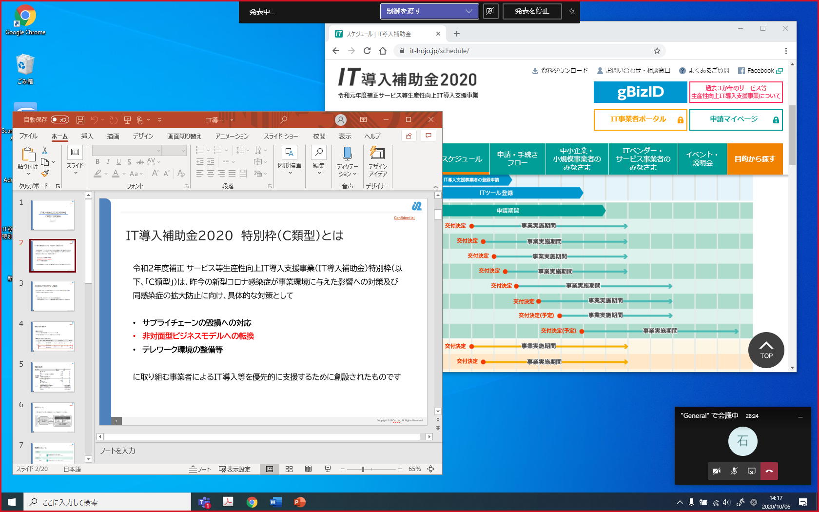This screenshot has width=819, height=512.
Task: Click the user account avatar in PowerPoint
Action: (341, 119)
